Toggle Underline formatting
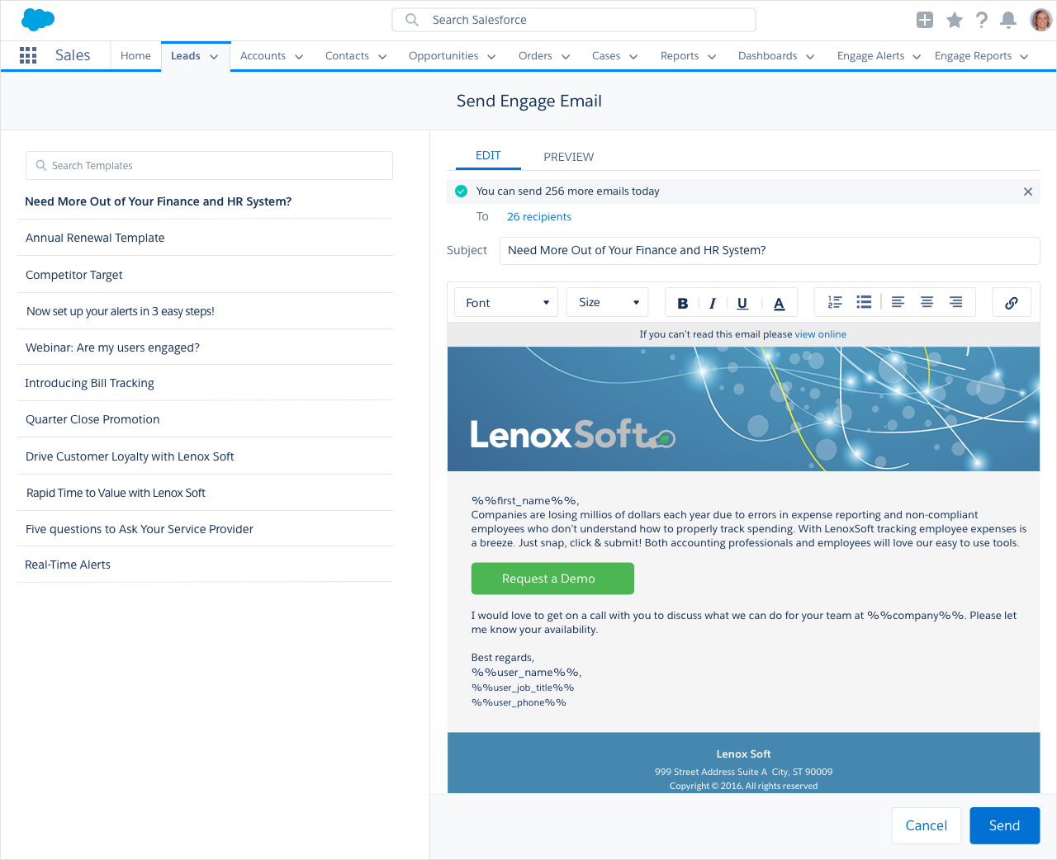The width and height of the screenshot is (1057, 860). point(742,303)
